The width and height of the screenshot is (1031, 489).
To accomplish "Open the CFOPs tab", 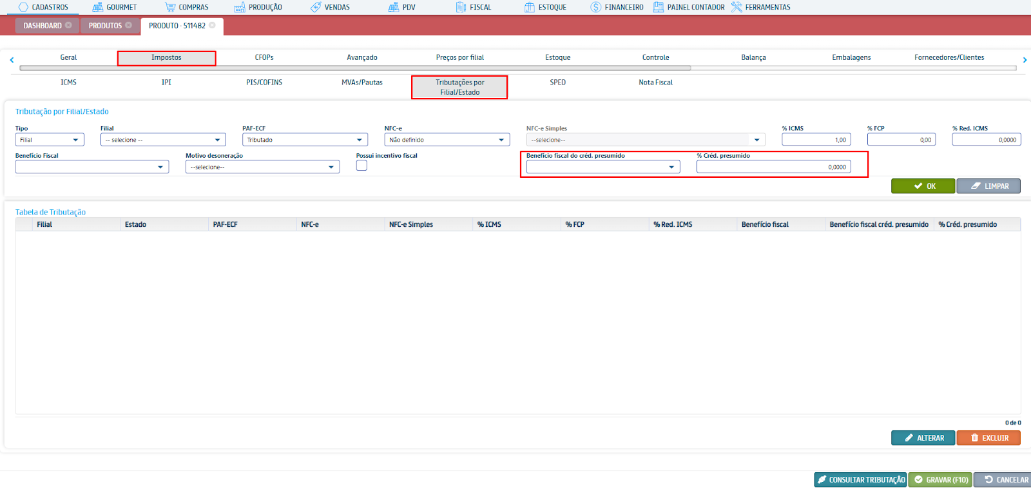I will [x=264, y=57].
